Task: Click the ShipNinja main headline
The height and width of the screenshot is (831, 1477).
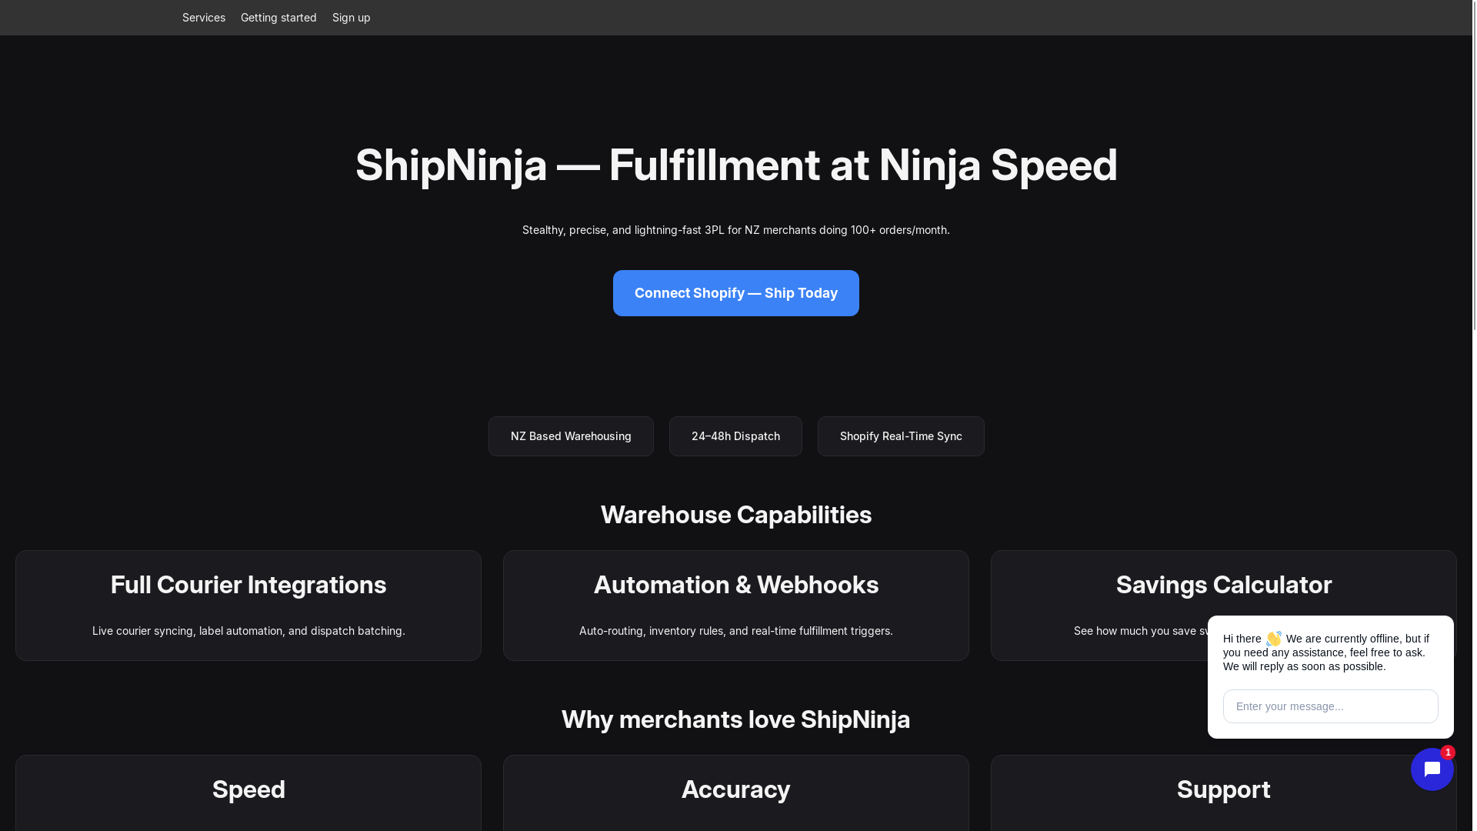Action: point(736,165)
